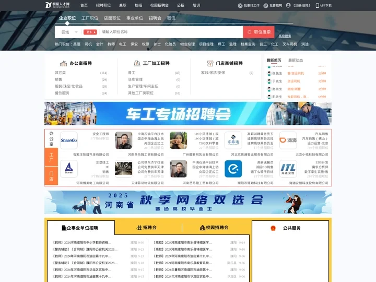
Task: Switch to 最新简历 tab
Action: click(274, 60)
